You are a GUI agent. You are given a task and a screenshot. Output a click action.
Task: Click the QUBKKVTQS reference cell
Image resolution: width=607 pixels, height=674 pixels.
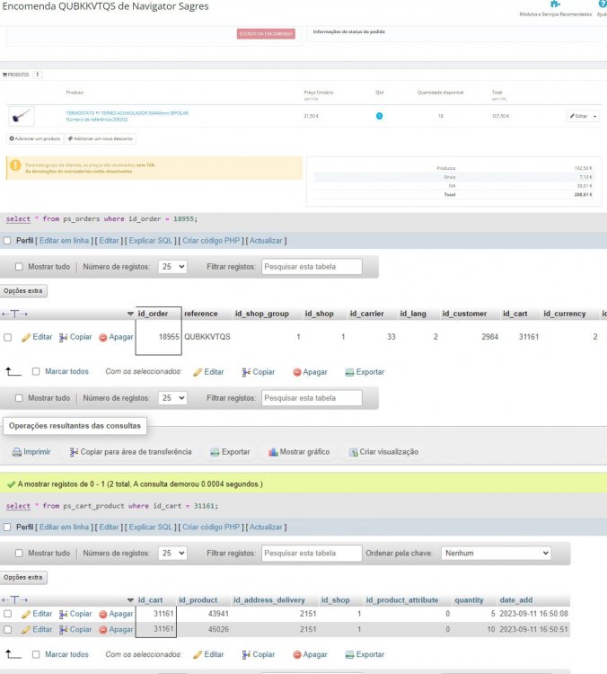[207, 337]
